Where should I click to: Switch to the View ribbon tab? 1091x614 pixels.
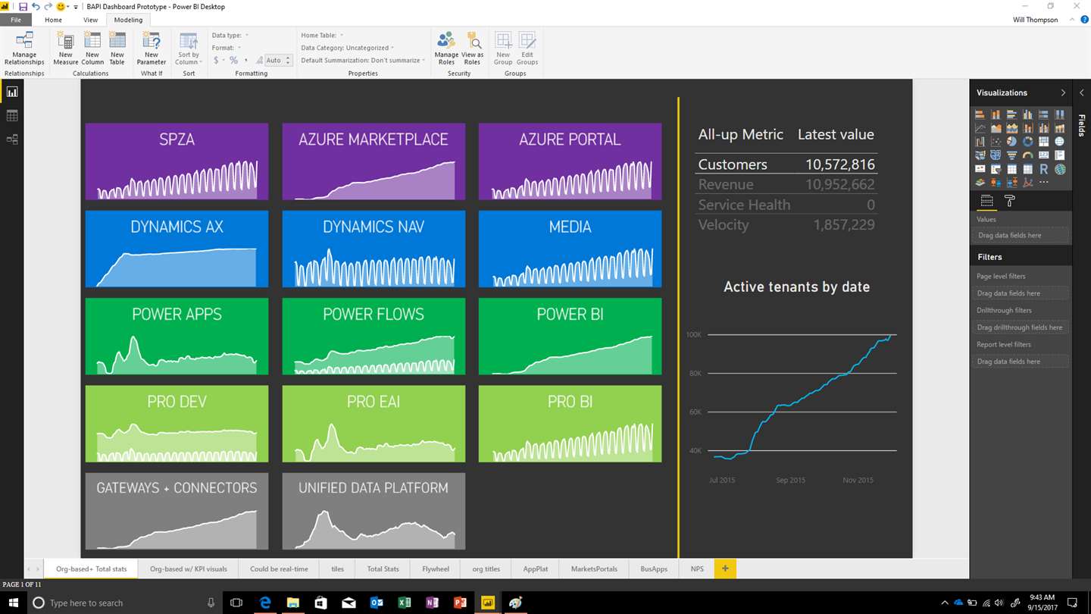(90, 20)
